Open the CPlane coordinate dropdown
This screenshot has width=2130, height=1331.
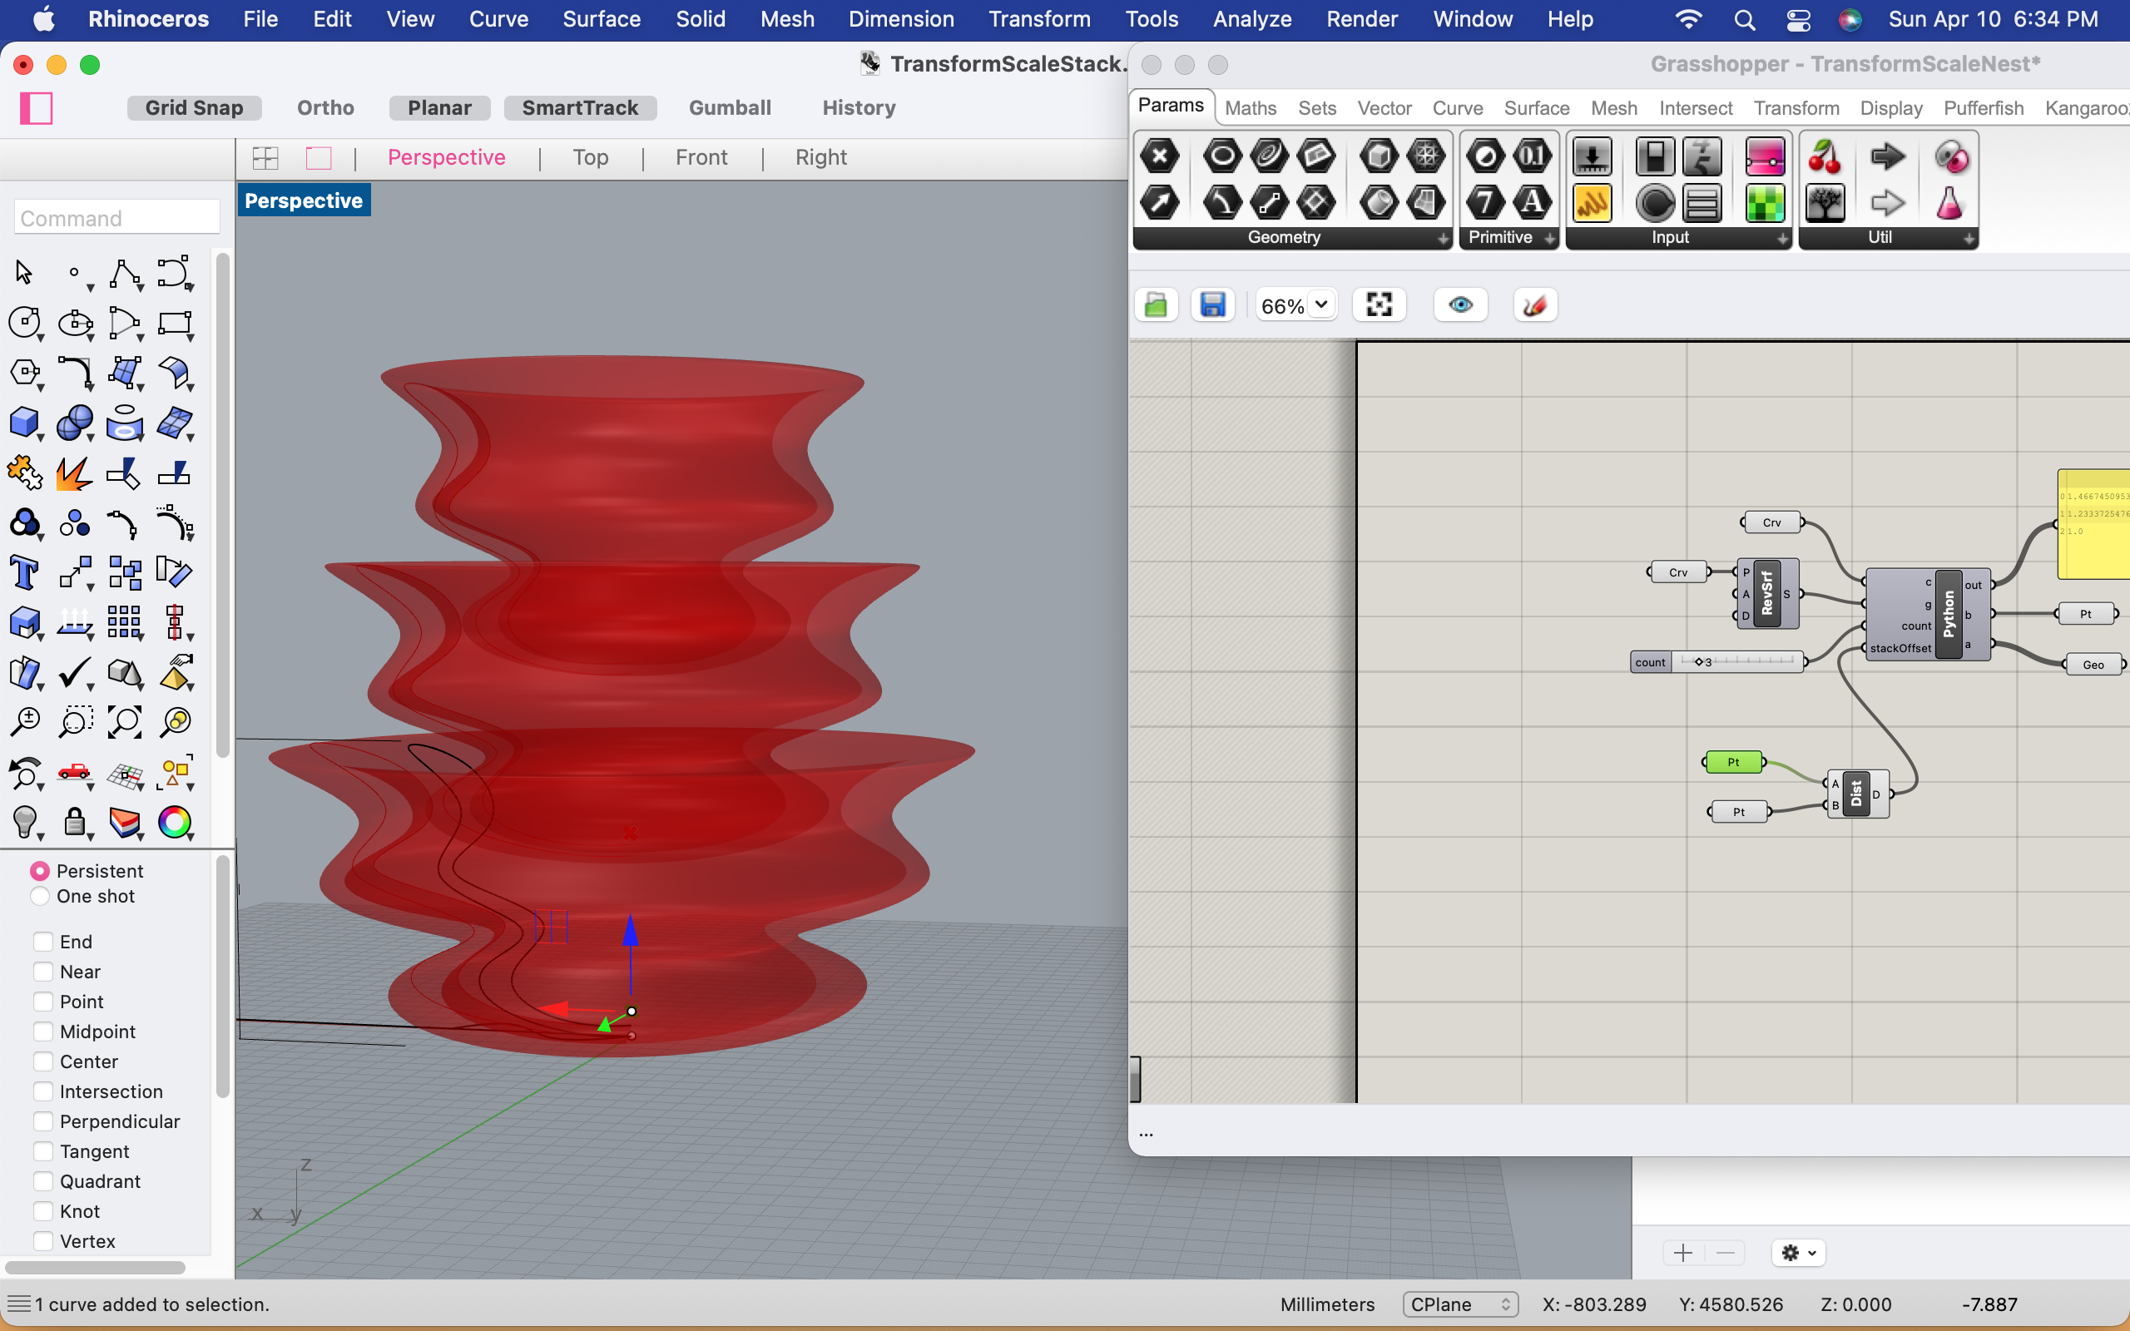coord(1459,1304)
